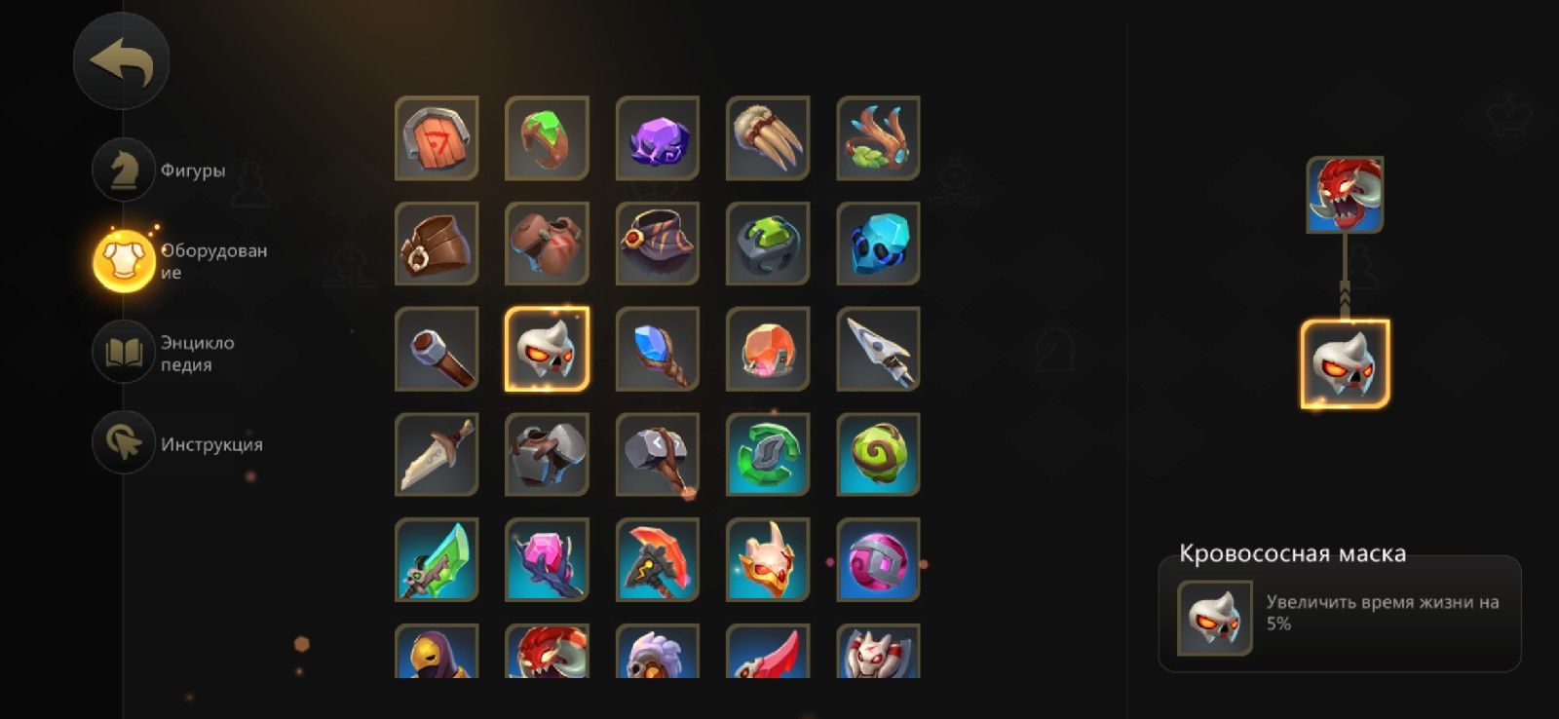The width and height of the screenshot is (1559, 719).
Task: Select the leather belt item
Action: point(437,244)
